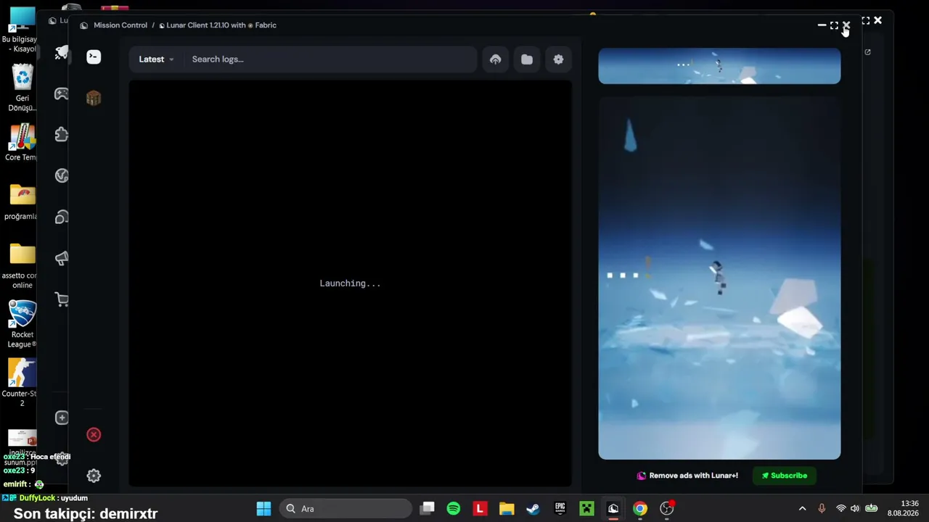Show hidden system tray icons

[802, 509]
